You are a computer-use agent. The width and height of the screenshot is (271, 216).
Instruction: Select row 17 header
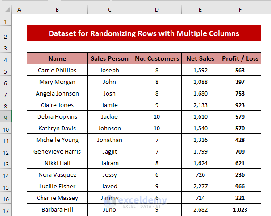(x=5, y=209)
